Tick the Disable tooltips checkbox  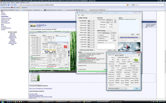[78, 69]
